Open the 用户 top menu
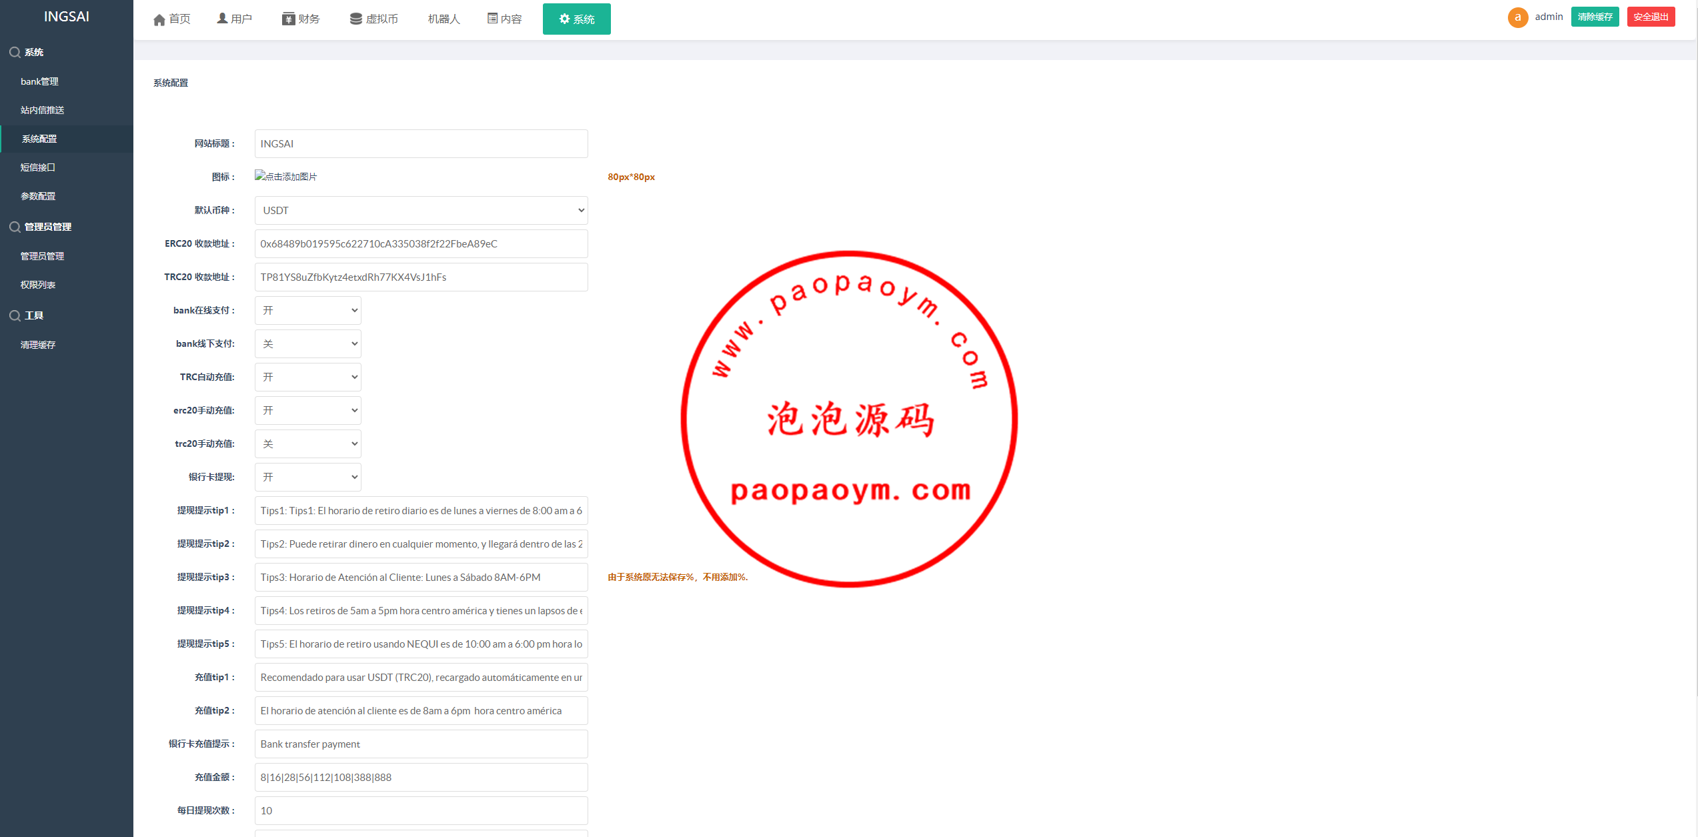1698x837 pixels. pos(234,19)
